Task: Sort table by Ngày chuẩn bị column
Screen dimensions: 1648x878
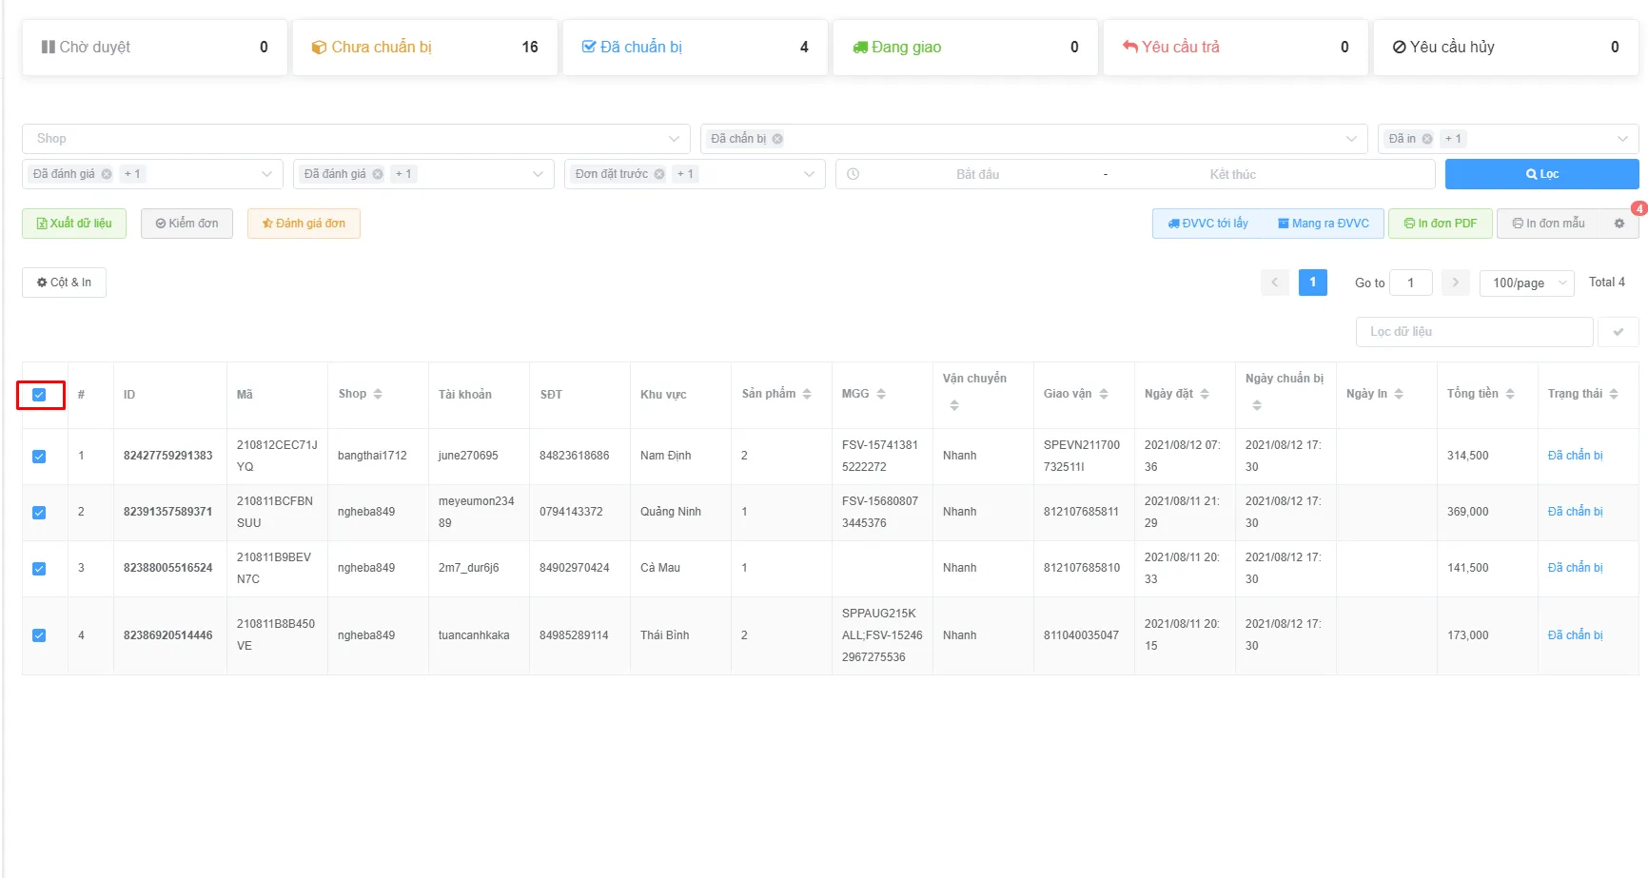Action: tap(1257, 405)
